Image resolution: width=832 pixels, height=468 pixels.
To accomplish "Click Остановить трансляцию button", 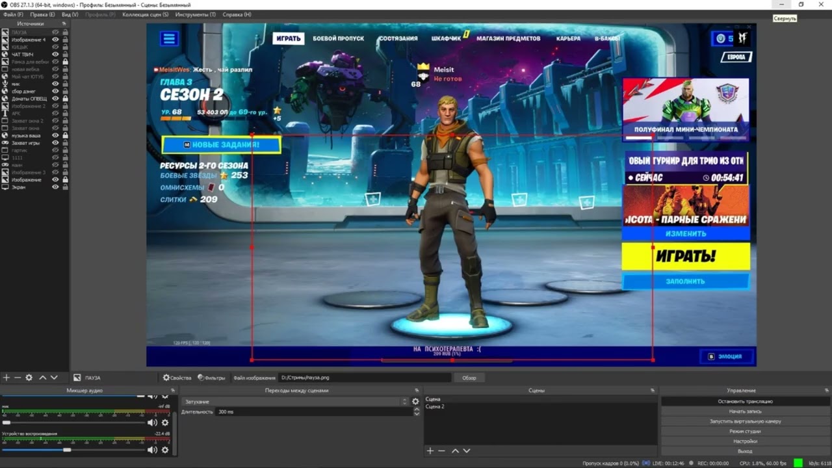I will [x=746, y=402].
